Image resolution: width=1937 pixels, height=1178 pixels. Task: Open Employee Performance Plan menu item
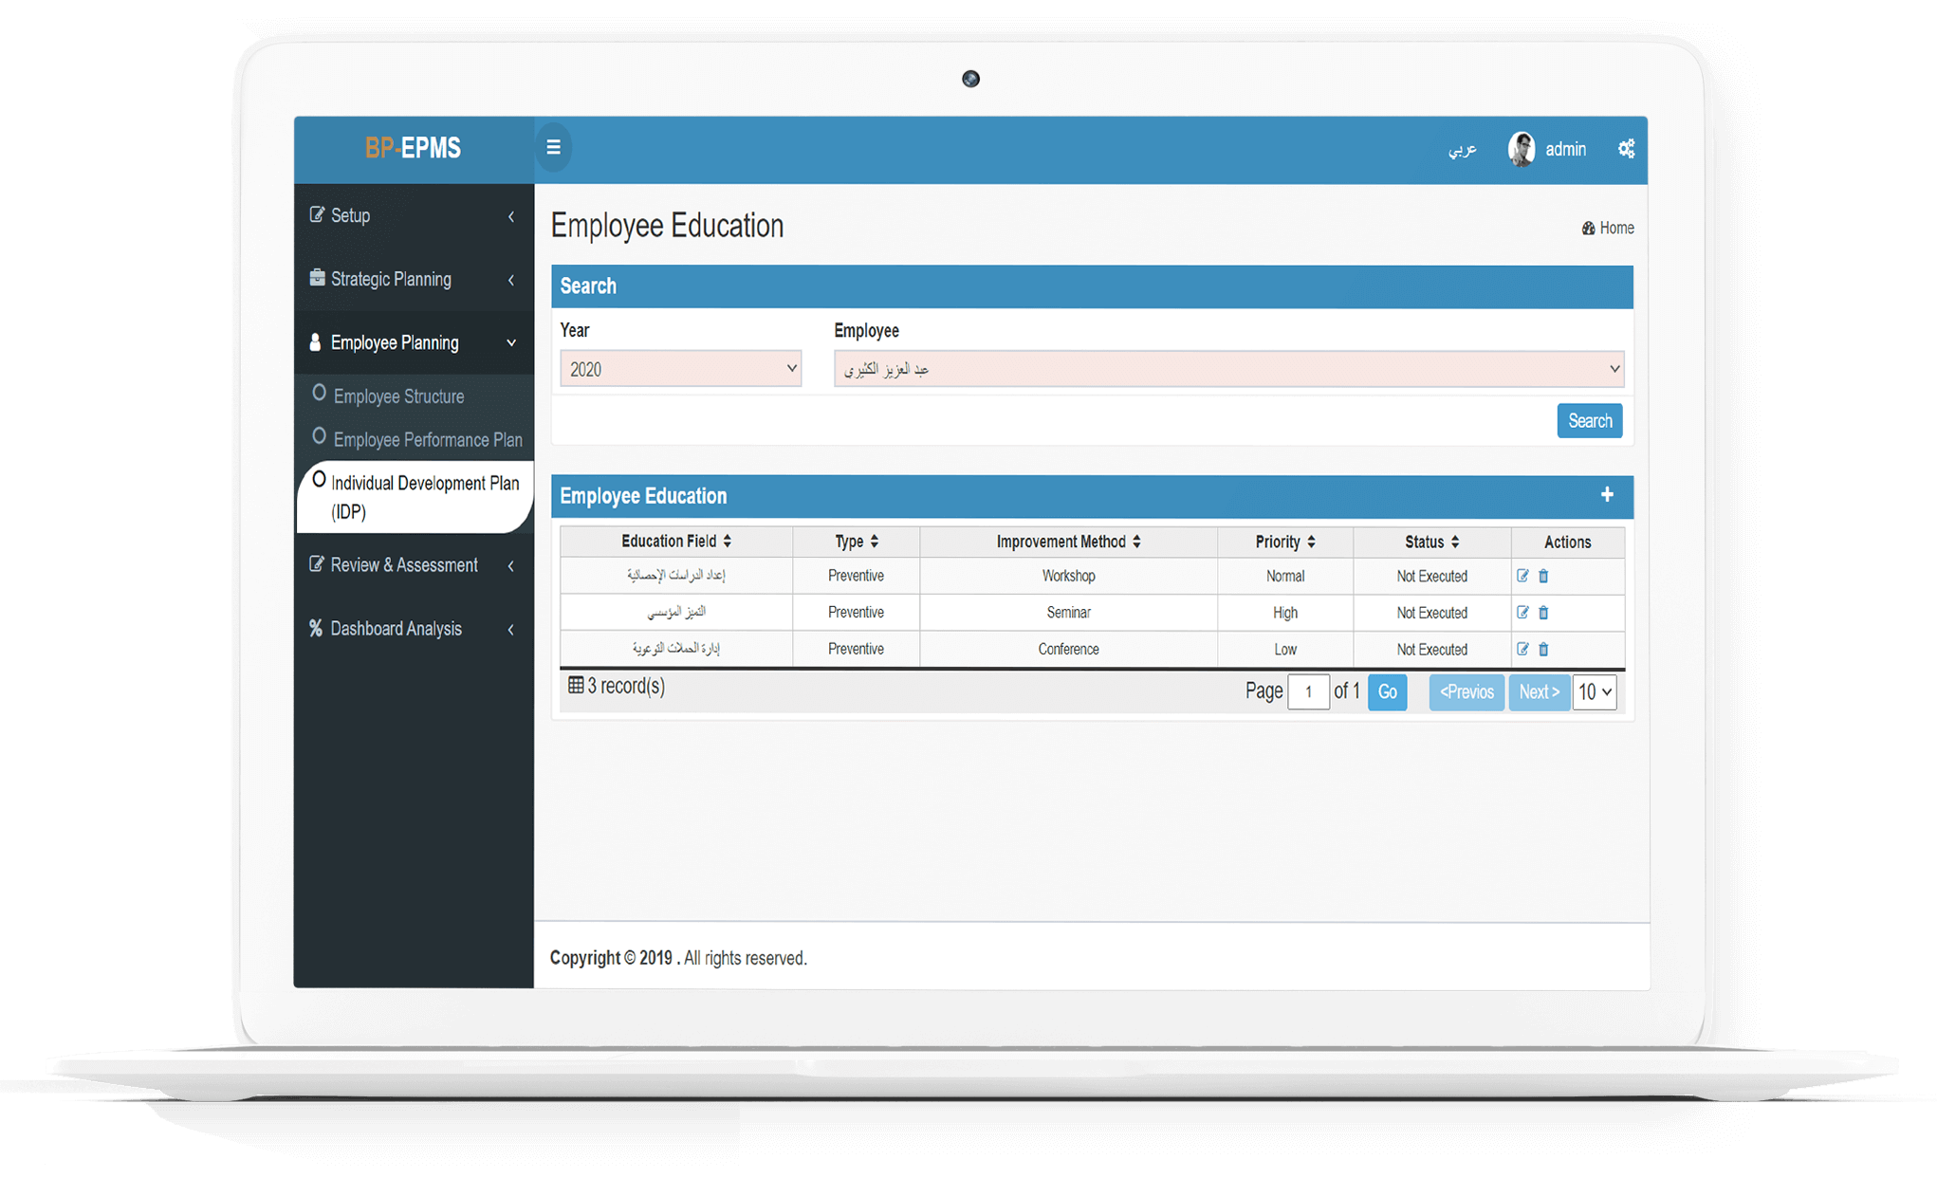click(427, 440)
